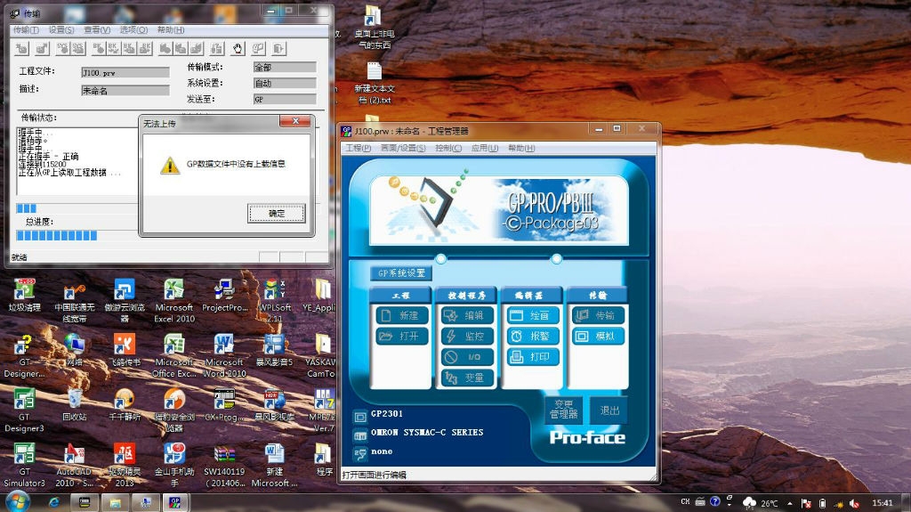Click the hand-shaped stop icon in transfer toolbar
This screenshot has width=911, height=512.
(238, 48)
